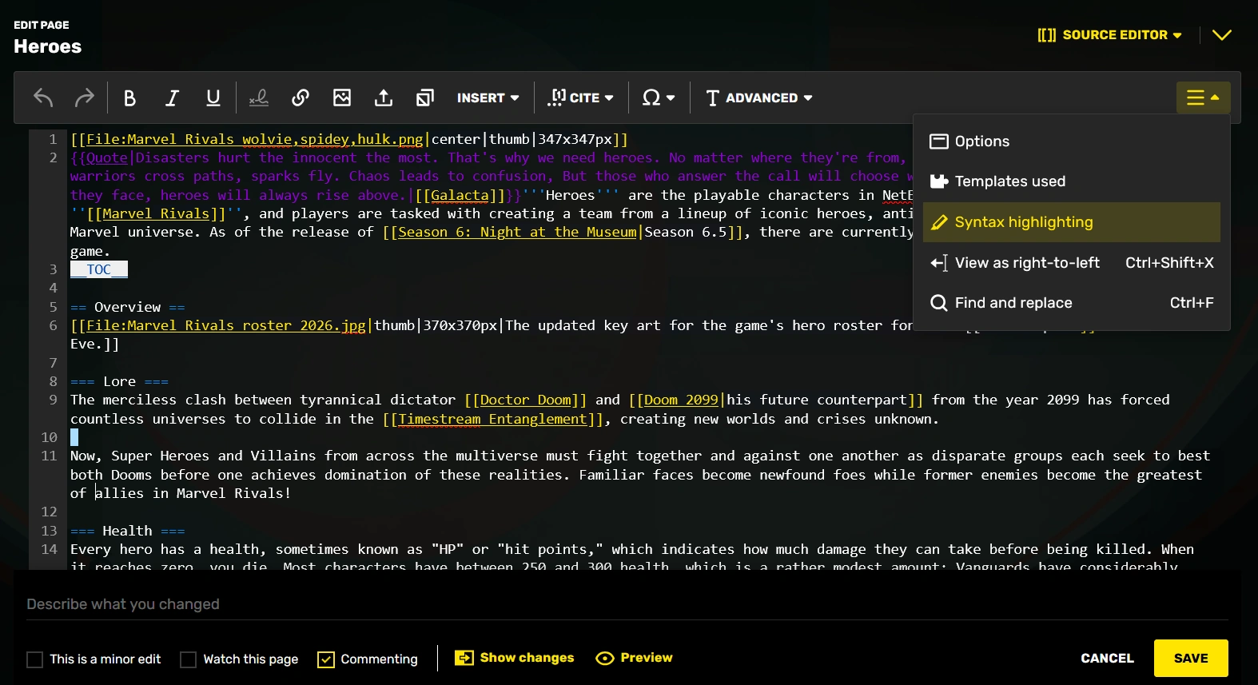
Task: Apply bold formatting
Action: click(x=129, y=98)
